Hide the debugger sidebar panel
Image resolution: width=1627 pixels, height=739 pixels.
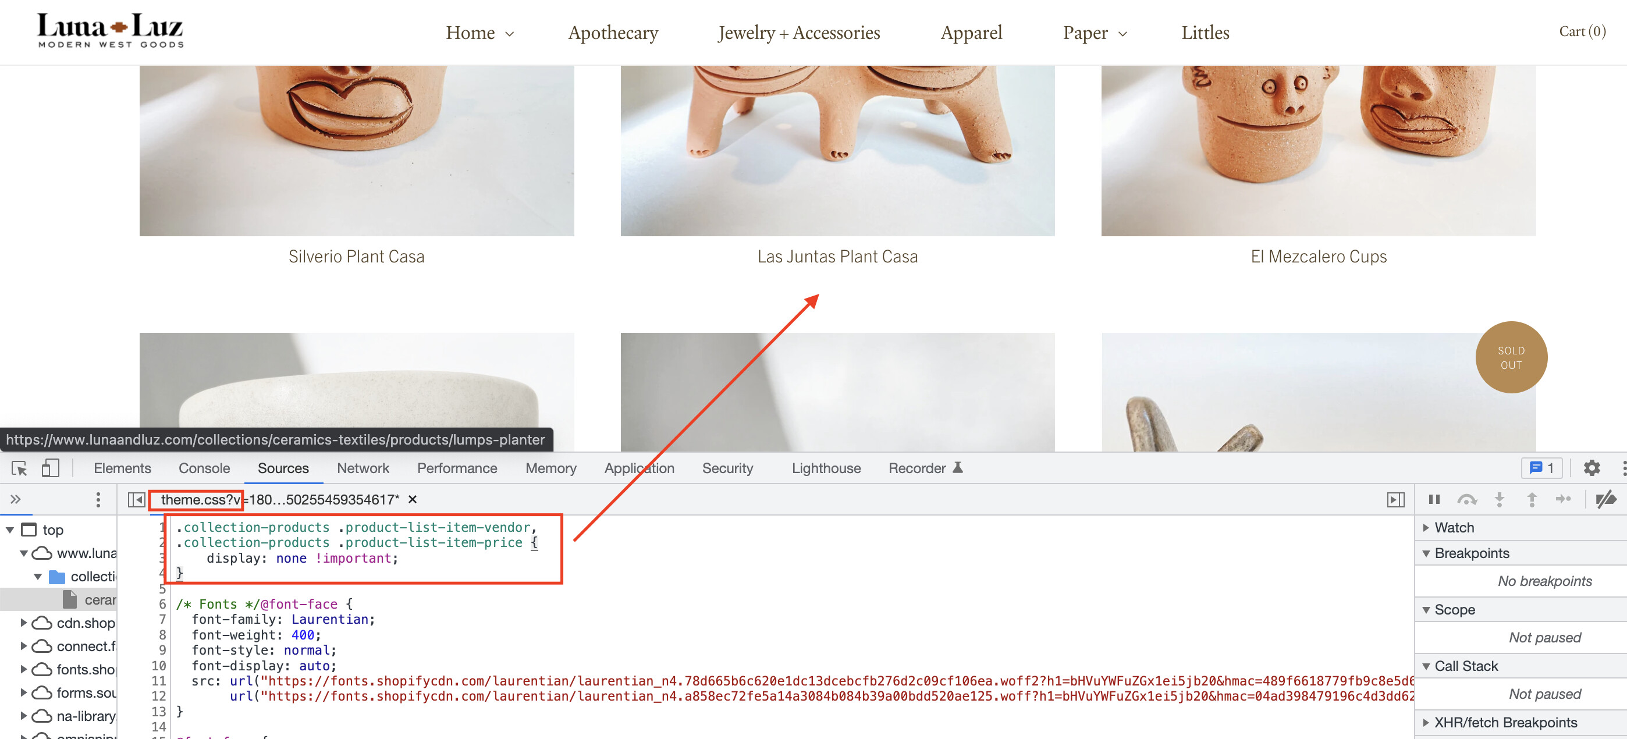point(1395,500)
